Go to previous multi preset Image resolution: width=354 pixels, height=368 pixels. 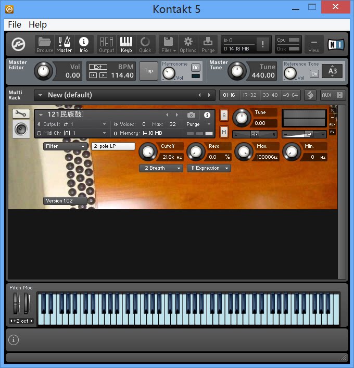coord(199,95)
